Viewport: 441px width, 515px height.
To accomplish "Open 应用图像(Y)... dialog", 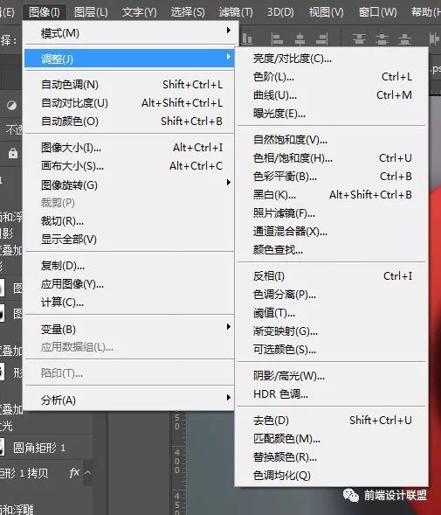I will point(130,284).
